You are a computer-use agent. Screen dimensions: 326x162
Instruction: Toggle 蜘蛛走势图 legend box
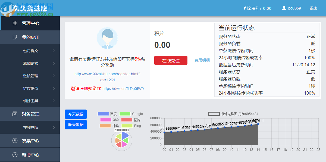[214, 114]
